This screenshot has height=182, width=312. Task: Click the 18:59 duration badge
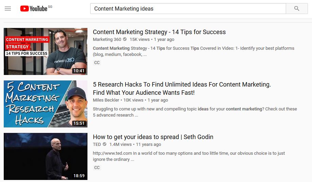coord(79,176)
